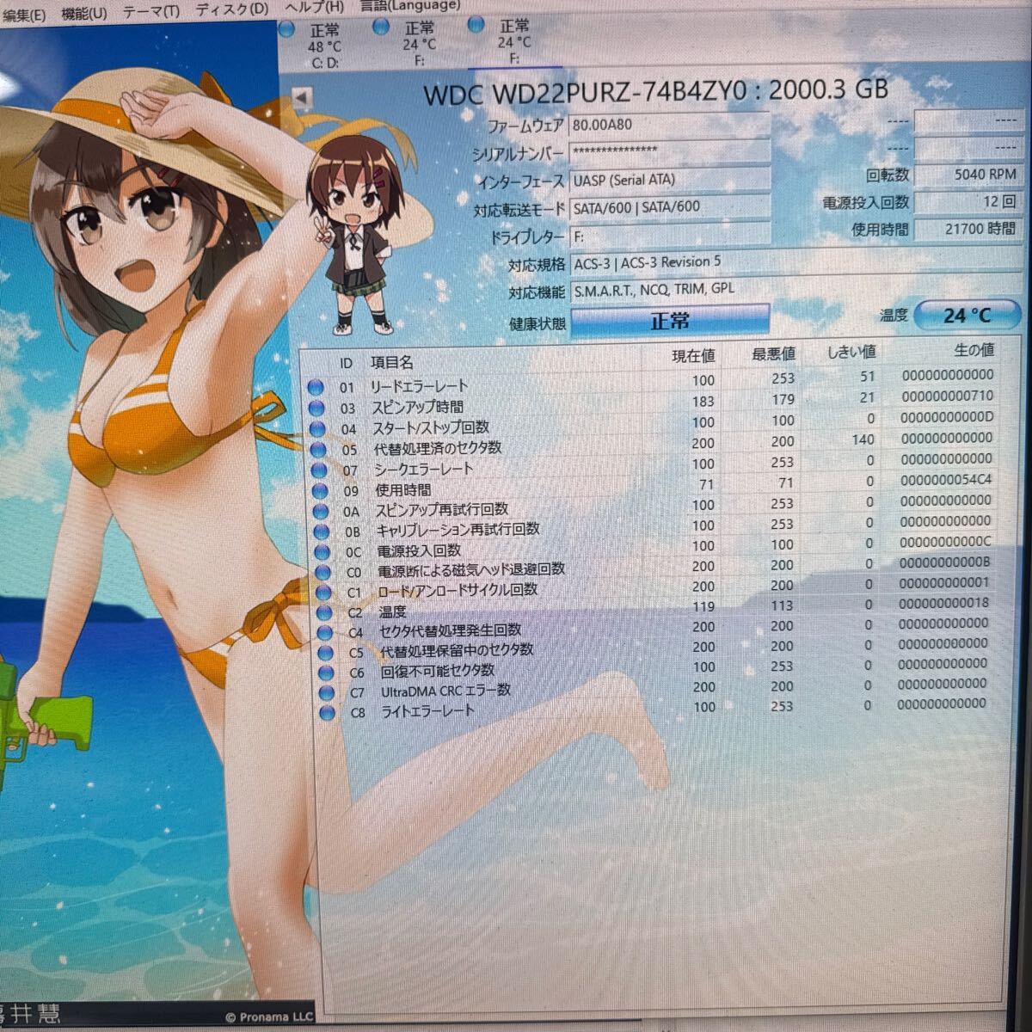Screen dimensions: 1032x1032
Task: Click the power-on hours value 21700 時間
Action: [968, 229]
